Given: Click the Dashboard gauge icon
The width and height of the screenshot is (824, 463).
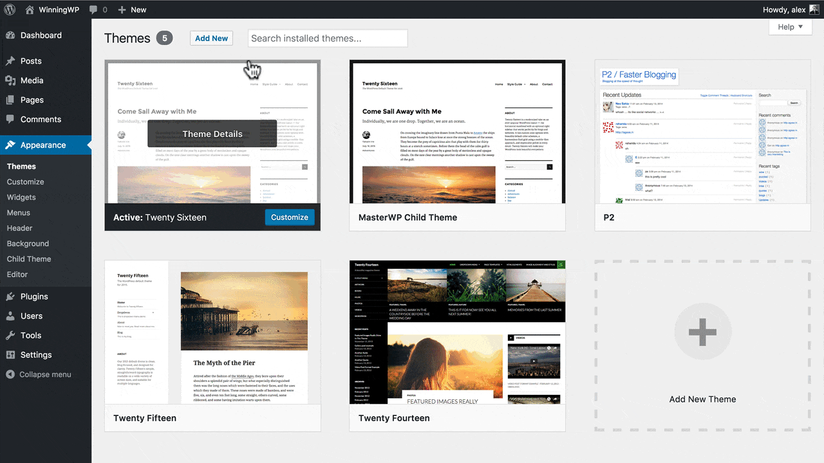Looking at the screenshot, I should [10, 35].
